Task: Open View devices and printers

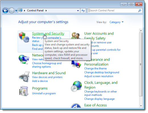Action: [47, 77]
